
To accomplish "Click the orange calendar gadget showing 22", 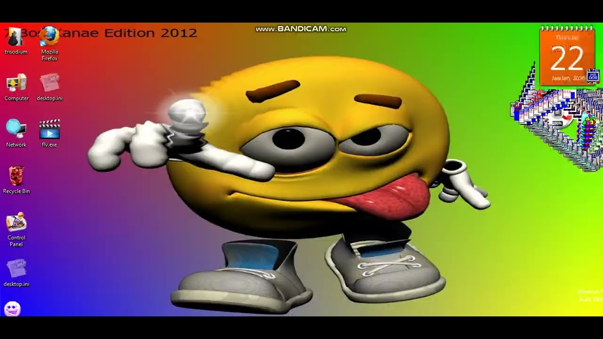I will coord(567,56).
